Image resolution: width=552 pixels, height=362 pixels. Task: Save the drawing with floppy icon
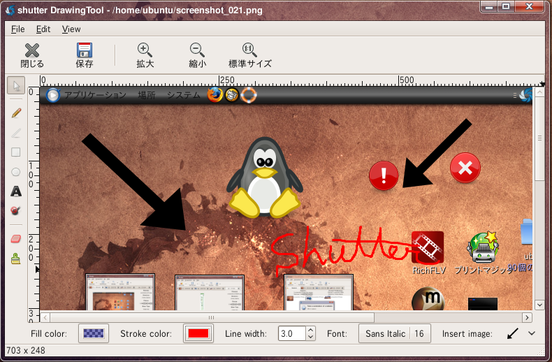(85, 55)
